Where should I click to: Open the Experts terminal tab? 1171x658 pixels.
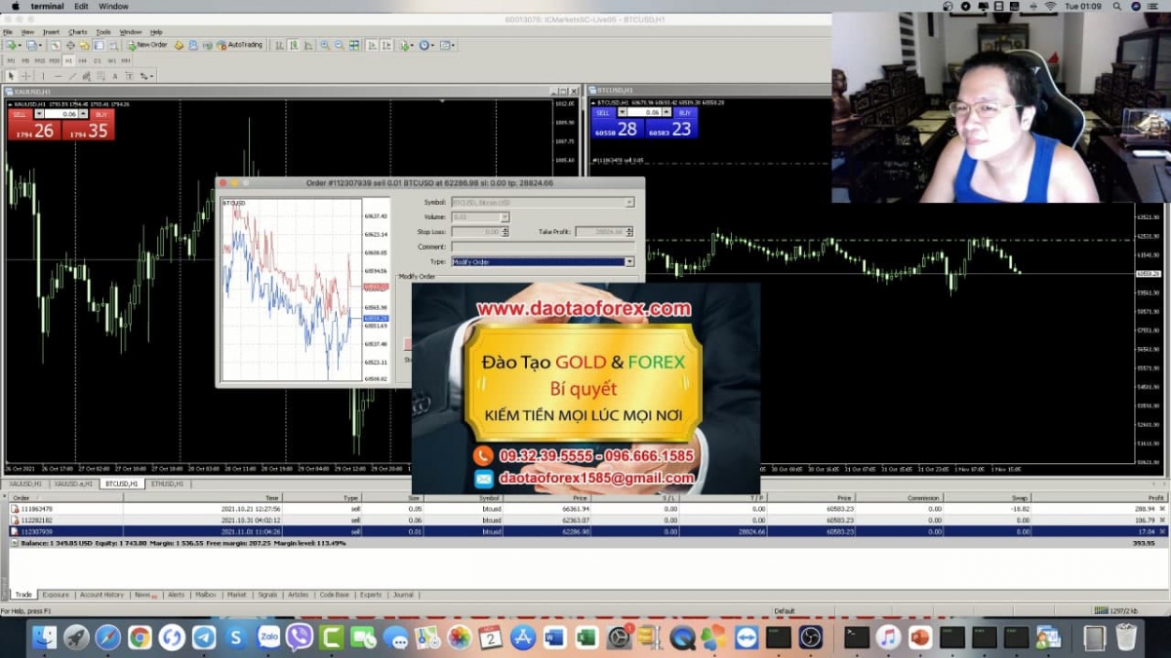(371, 595)
